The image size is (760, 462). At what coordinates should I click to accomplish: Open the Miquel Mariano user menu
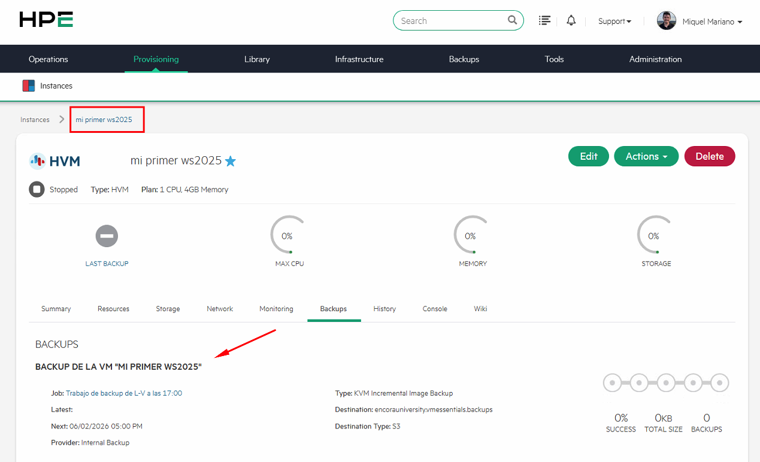point(712,22)
